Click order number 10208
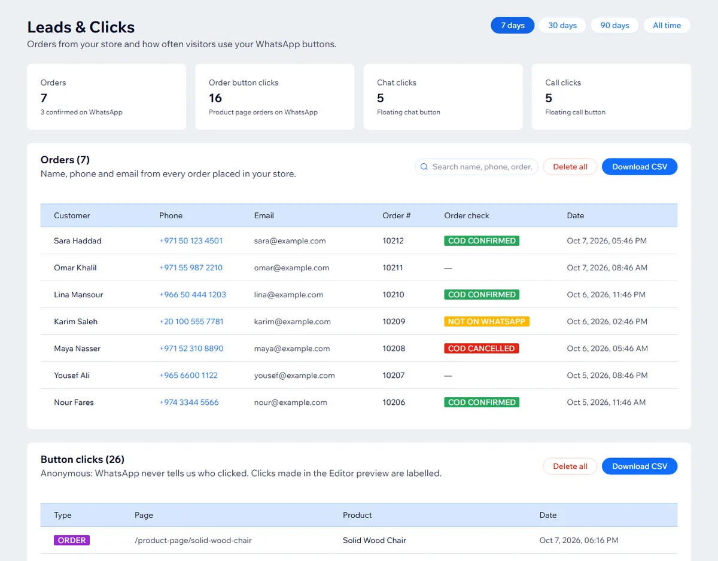Image resolution: width=718 pixels, height=561 pixels. pyautogui.click(x=394, y=349)
